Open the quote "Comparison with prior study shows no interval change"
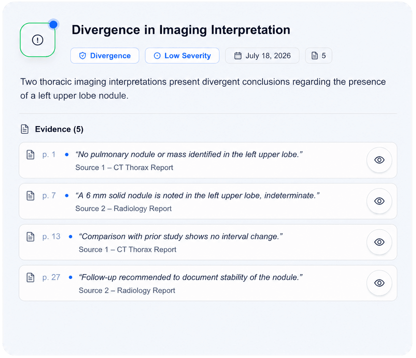 (x=181, y=236)
